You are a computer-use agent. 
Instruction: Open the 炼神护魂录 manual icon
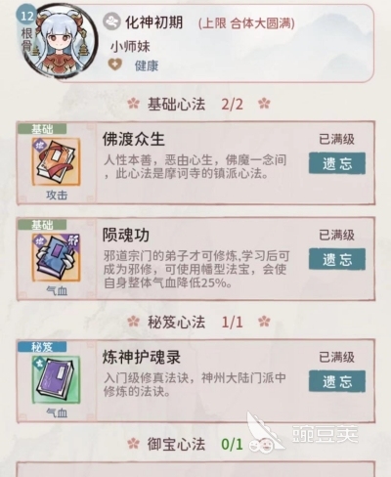[56, 379]
